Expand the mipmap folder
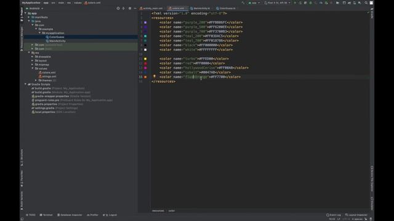This screenshot has height=221, width=394. [x=33, y=64]
